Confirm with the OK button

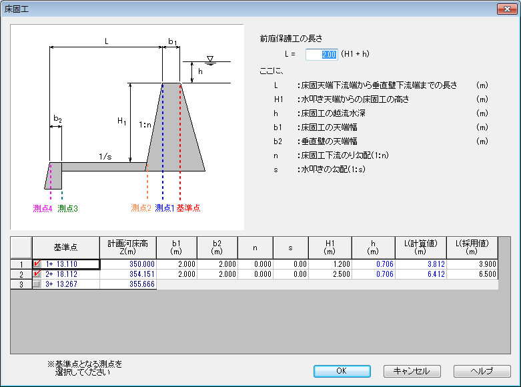[x=342, y=371]
